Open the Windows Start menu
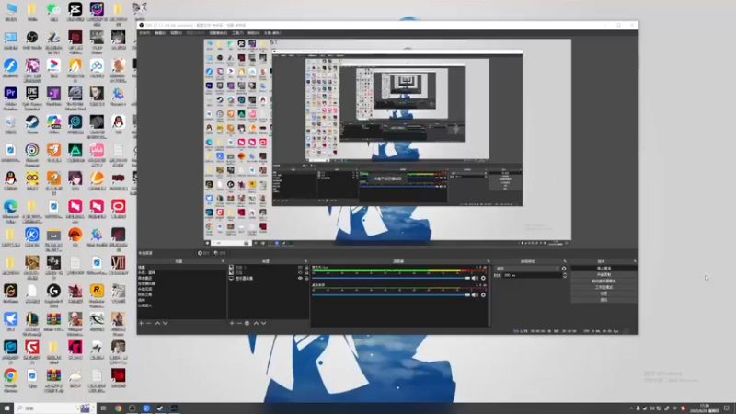The height and width of the screenshot is (414, 736). (x=6, y=408)
